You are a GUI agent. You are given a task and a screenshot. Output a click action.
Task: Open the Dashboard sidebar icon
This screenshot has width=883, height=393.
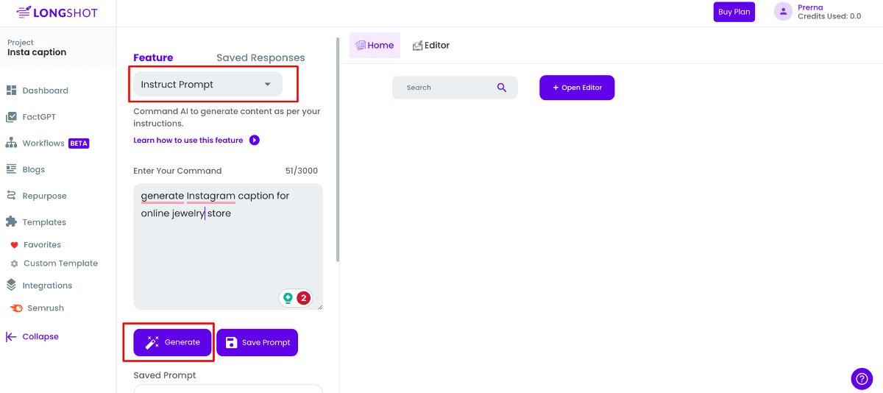click(x=11, y=91)
